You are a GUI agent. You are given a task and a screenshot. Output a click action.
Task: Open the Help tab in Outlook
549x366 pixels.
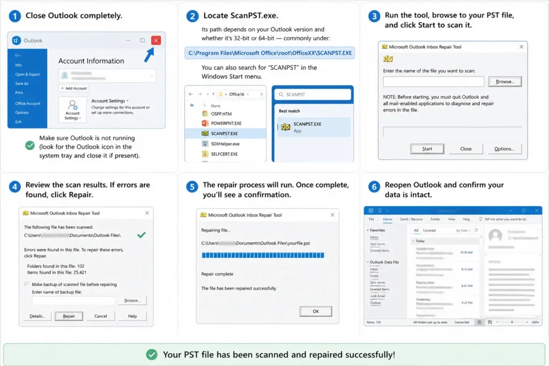point(466,219)
